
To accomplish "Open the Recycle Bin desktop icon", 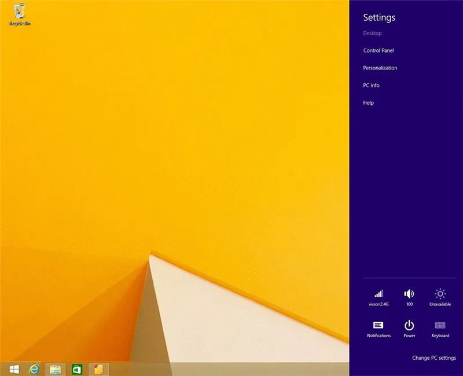I will point(20,14).
